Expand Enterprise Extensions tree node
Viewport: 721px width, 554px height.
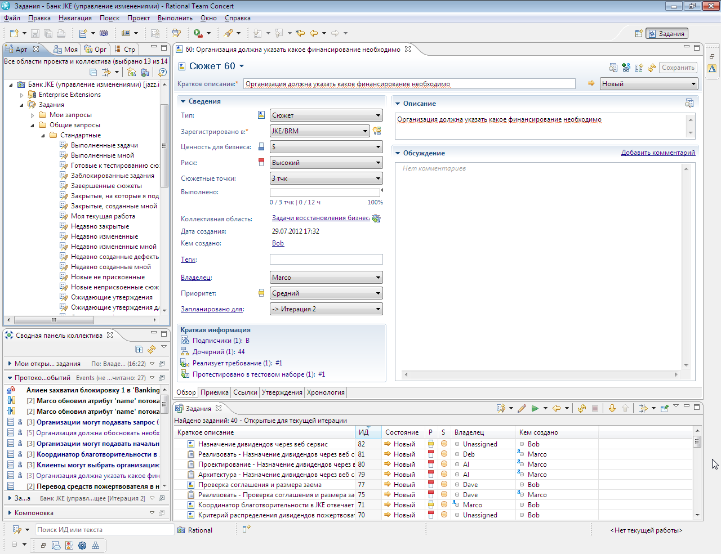coord(22,95)
